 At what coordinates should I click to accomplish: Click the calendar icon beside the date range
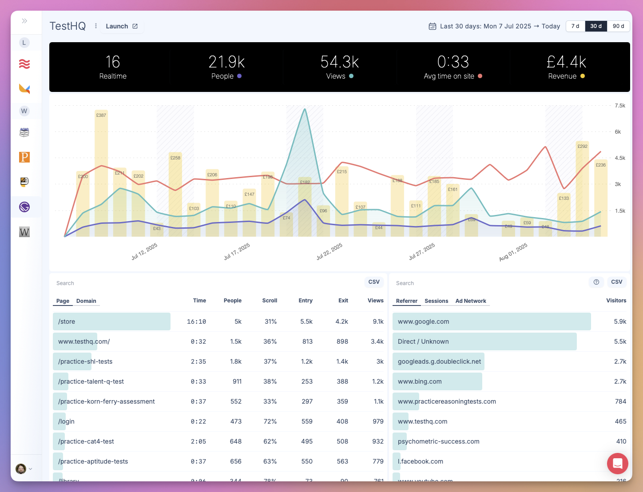tap(432, 26)
